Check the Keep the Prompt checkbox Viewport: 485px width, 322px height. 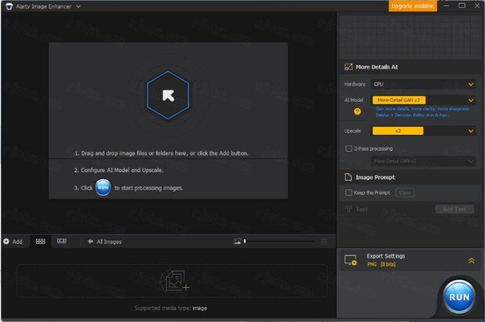coord(349,193)
